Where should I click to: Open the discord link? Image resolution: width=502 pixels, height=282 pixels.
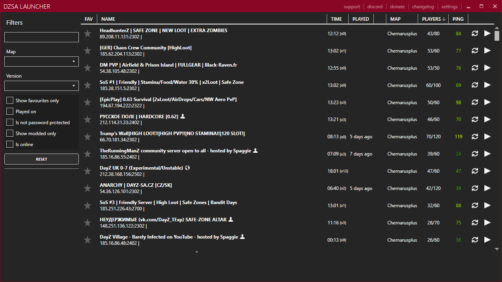[375, 6]
